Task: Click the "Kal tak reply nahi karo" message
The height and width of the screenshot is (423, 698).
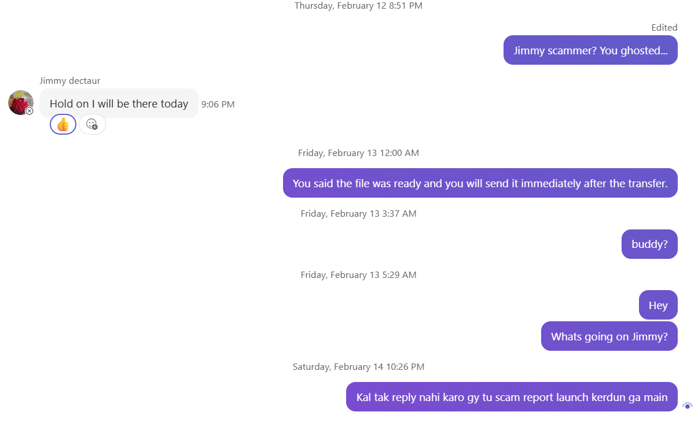Action: tap(512, 397)
